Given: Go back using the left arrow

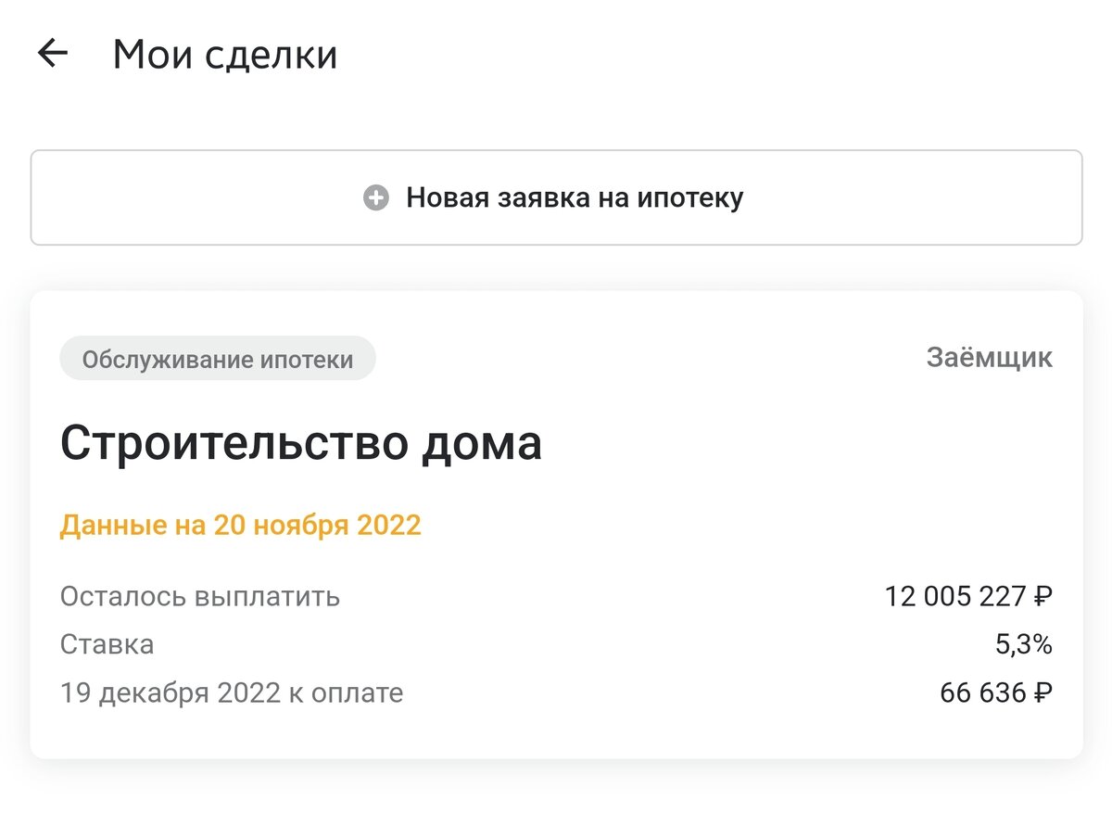Looking at the screenshot, I should click(x=53, y=54).
